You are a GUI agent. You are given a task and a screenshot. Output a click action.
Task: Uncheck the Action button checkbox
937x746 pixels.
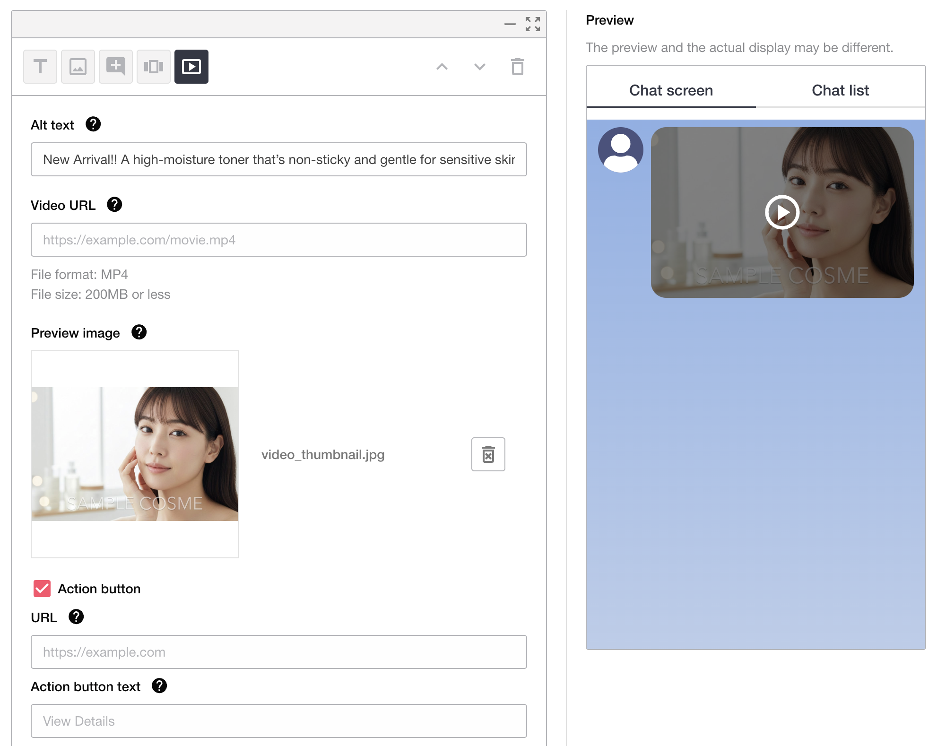pyautogui.click(x=42, y=589)
